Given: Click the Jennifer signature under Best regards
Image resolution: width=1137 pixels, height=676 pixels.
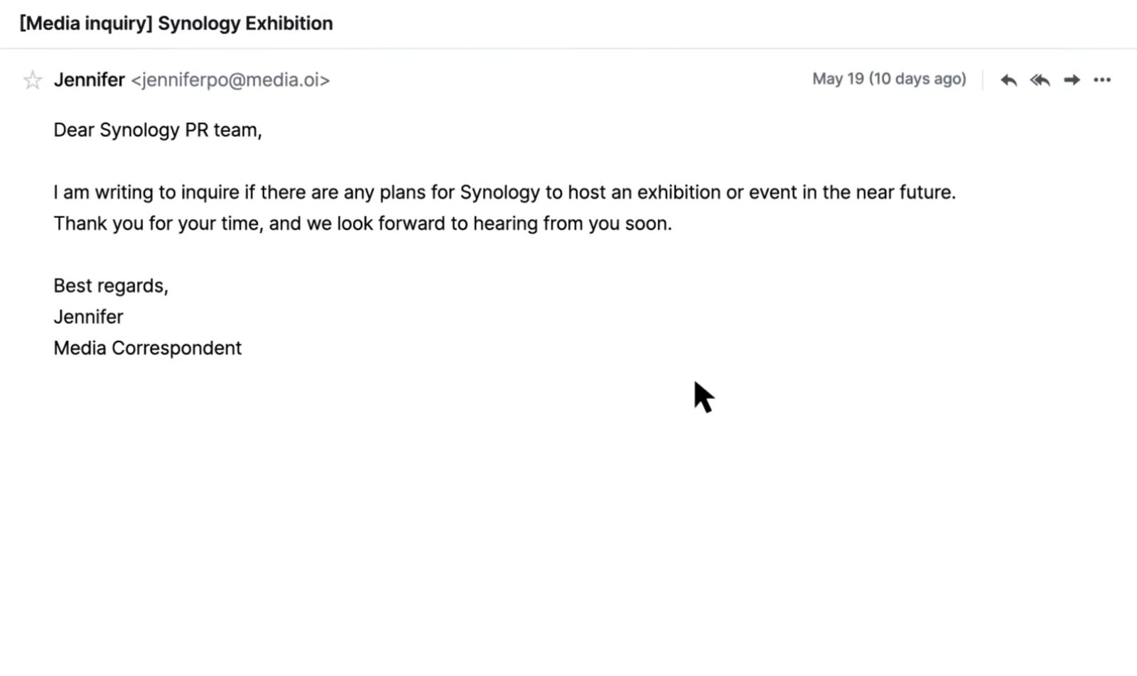Looking at the screenshot, I should (x=89, y=317).
